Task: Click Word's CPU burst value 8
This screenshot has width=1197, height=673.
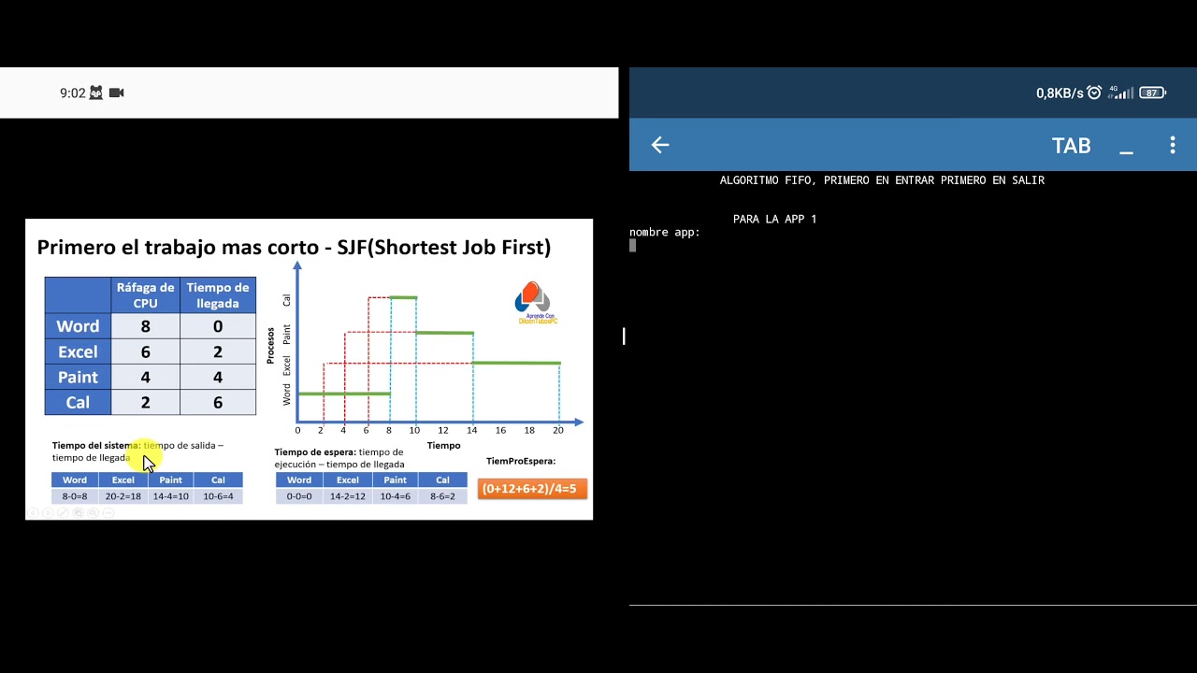Action: pos(145,326)
